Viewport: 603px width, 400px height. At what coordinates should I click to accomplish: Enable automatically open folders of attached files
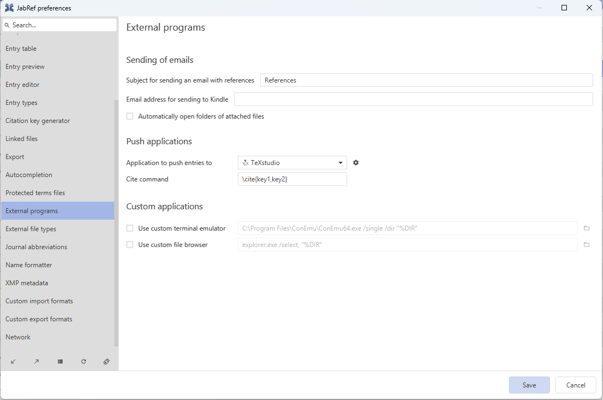pos(130,116)
